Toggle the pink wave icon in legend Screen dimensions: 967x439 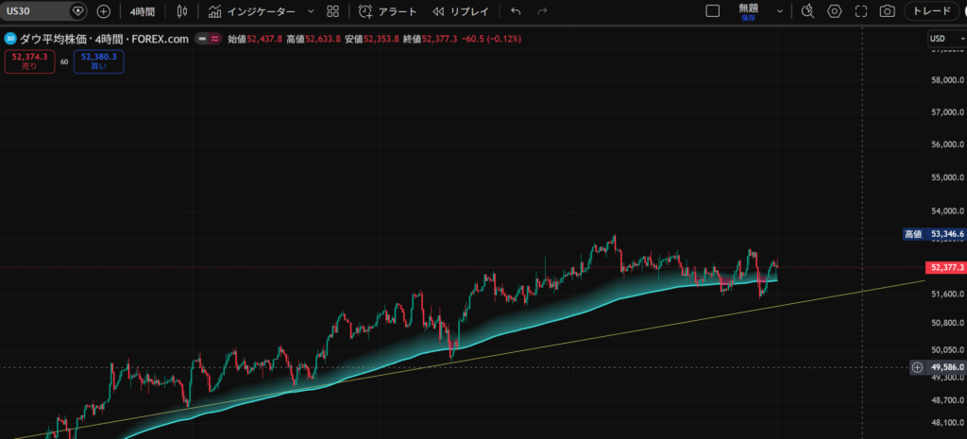pyautogui.click(x=214, y=38)
